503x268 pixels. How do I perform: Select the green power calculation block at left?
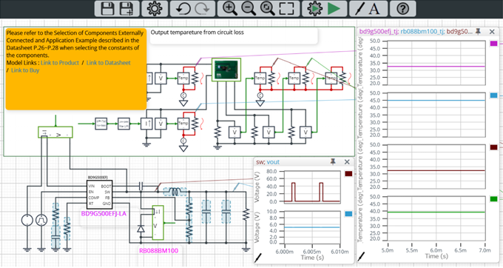click(55, 133)
